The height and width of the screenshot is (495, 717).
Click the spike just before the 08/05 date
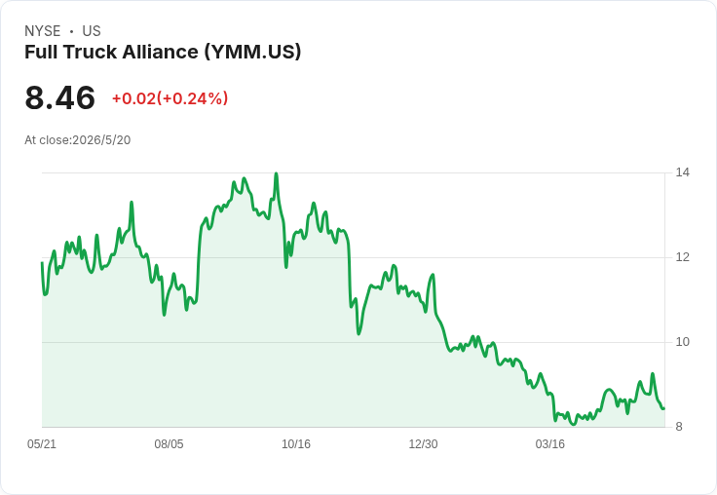coord(132,202)
